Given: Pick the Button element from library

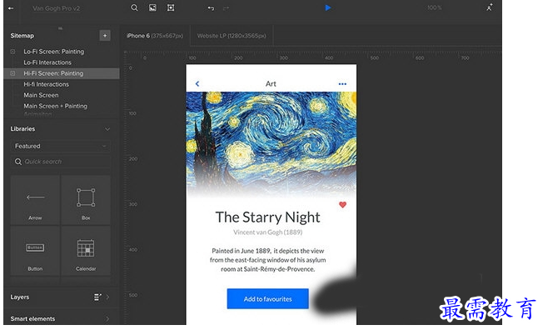Looking at the screenshot, I should click(35, 251).
